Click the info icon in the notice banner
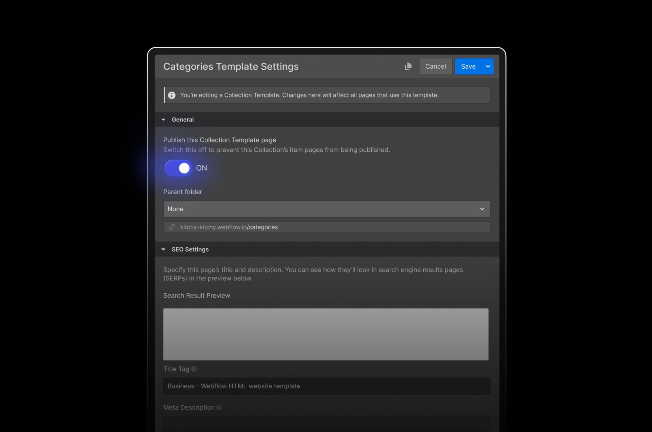652x432 pixels. 172,95
